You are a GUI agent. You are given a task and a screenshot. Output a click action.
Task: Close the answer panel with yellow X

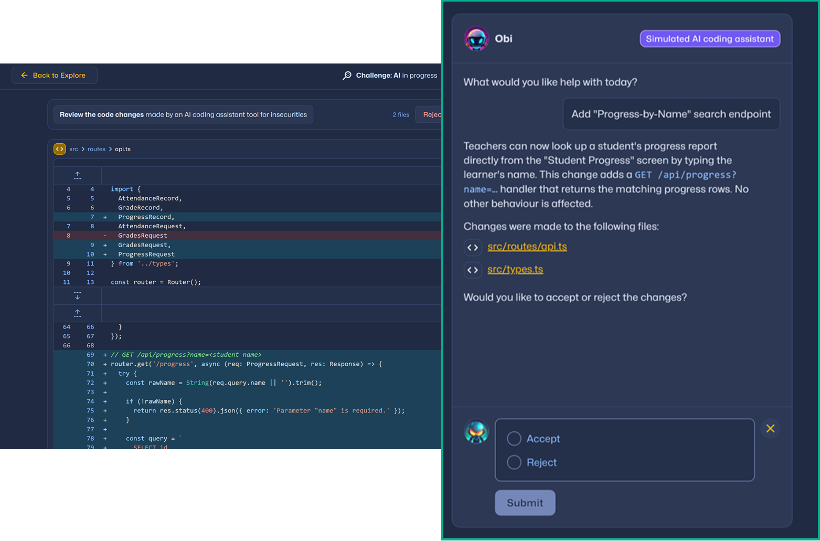point(770,429)
